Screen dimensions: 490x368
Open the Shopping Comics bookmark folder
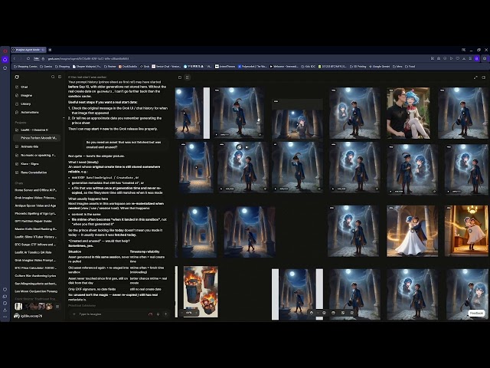click(x=25, y=67)
